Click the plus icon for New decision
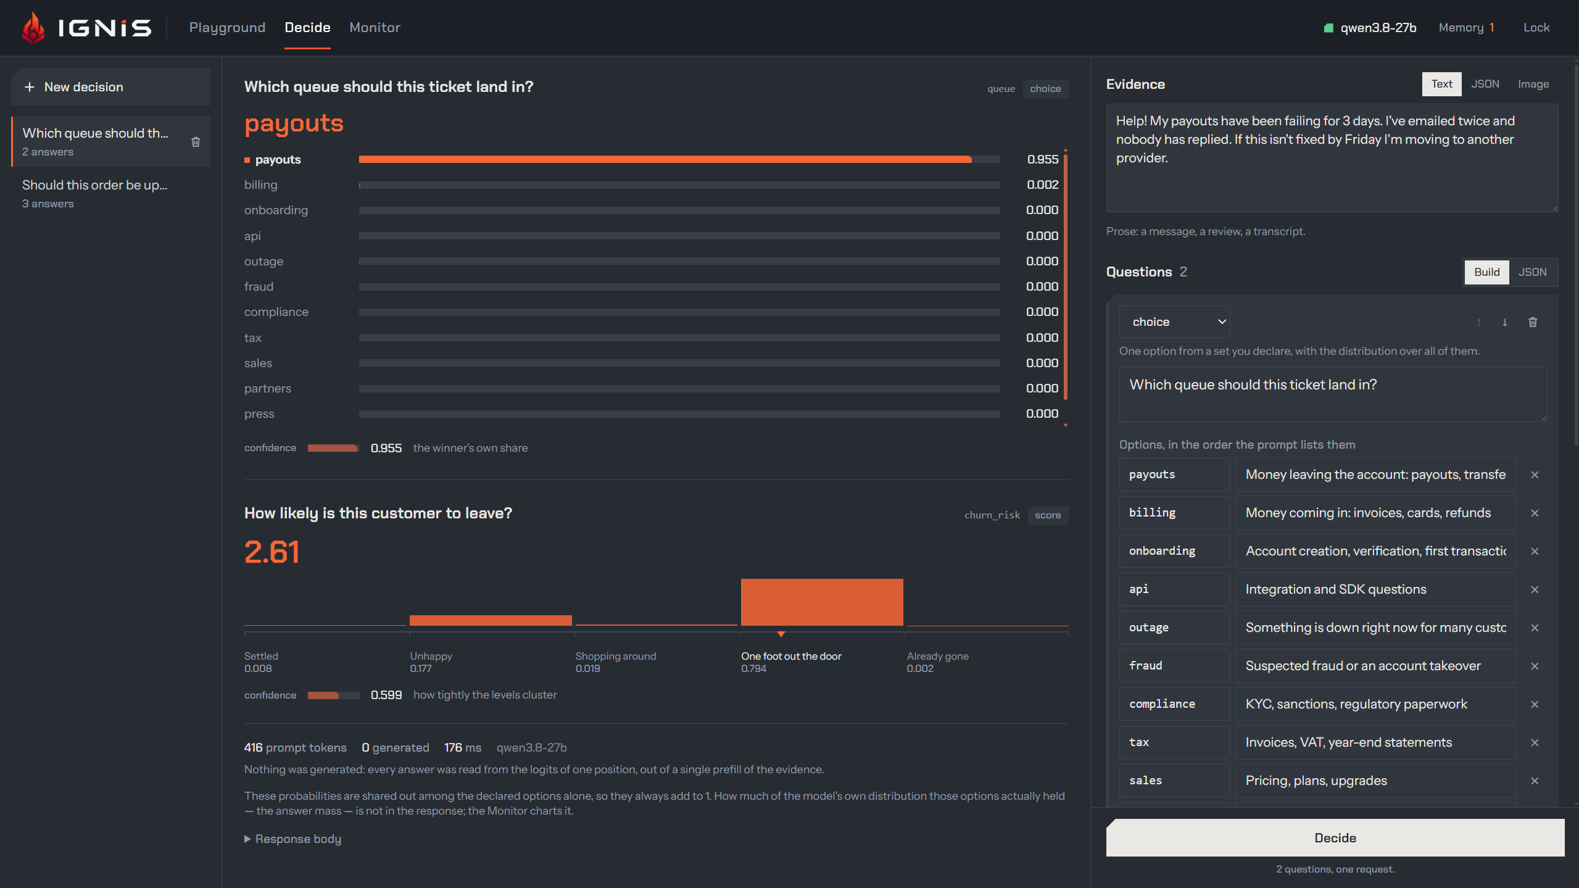This screenshot has width=1579, height=888. [29, 87]
